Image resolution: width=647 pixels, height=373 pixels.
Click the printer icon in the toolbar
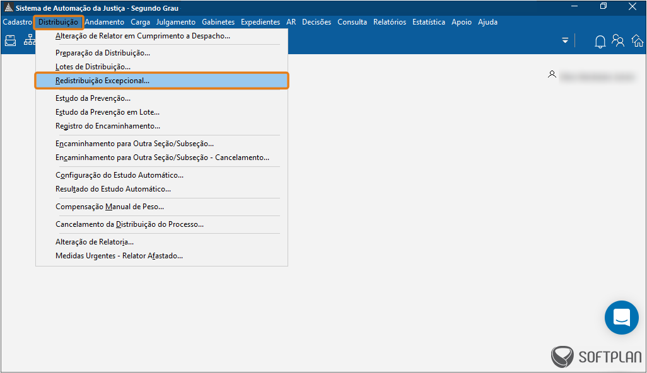click(x=10, y=40)
